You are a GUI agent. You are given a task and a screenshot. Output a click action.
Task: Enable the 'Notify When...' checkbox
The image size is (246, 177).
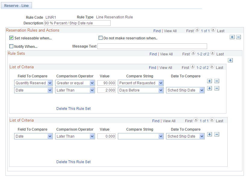pyautogui.click(x=11, y=46)
